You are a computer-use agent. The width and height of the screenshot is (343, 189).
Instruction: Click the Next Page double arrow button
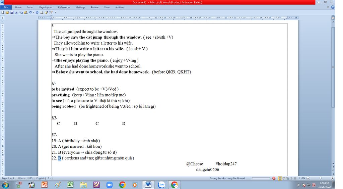click(333, 174)
